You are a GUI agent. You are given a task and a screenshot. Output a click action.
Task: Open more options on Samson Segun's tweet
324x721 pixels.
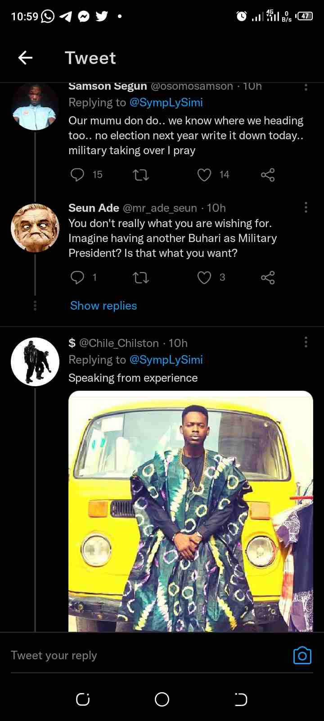(x=306, y=87)
